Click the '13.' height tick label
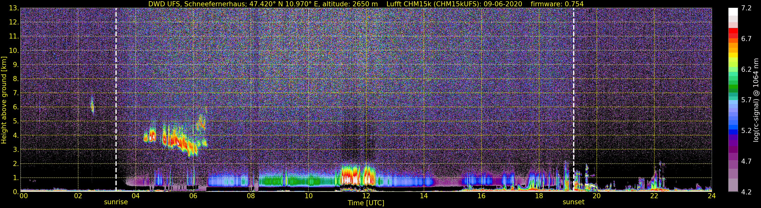This screenshot has height=208, width=761. click(x=14, y=8)
